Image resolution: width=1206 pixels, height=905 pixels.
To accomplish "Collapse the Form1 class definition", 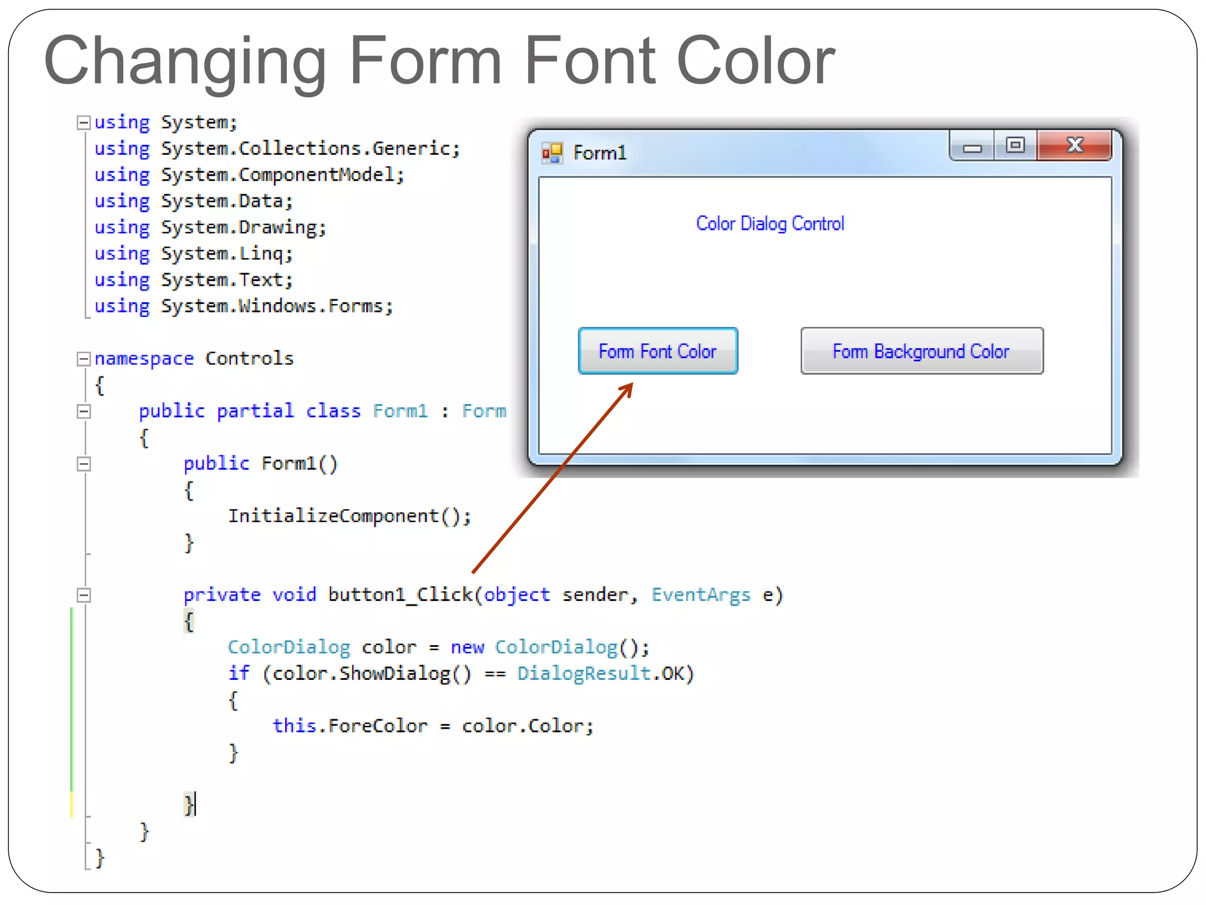I will 84,411.
